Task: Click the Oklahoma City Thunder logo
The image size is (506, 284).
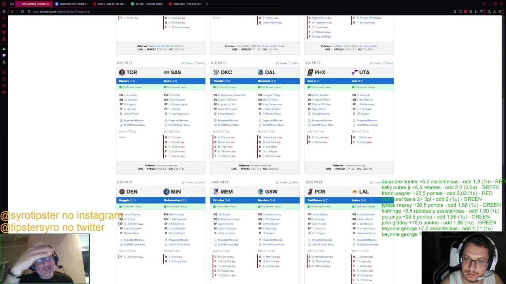Action: click(216, 73)
